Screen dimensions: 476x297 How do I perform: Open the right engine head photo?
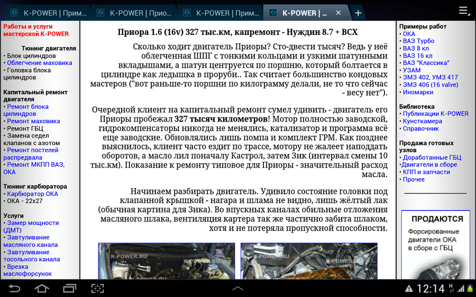tap(309, 261)
